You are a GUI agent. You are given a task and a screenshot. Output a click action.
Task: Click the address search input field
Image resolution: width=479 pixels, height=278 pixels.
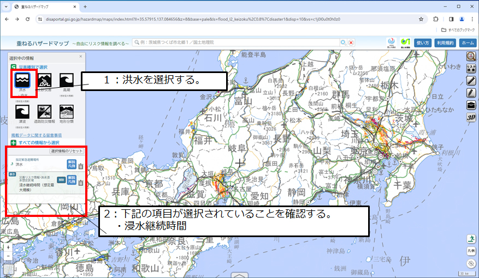(237, 43)
